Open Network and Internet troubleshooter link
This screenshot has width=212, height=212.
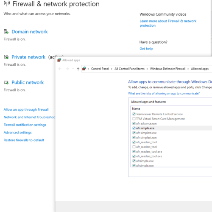[x=29, y=117]
